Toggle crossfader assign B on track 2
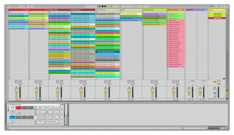Image resolution: width=234 pixels, height=135 pixels. pyautogui.click(x=40, y=100)
